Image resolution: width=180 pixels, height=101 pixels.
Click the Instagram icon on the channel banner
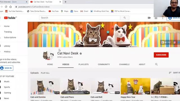[x=175, y=42]
